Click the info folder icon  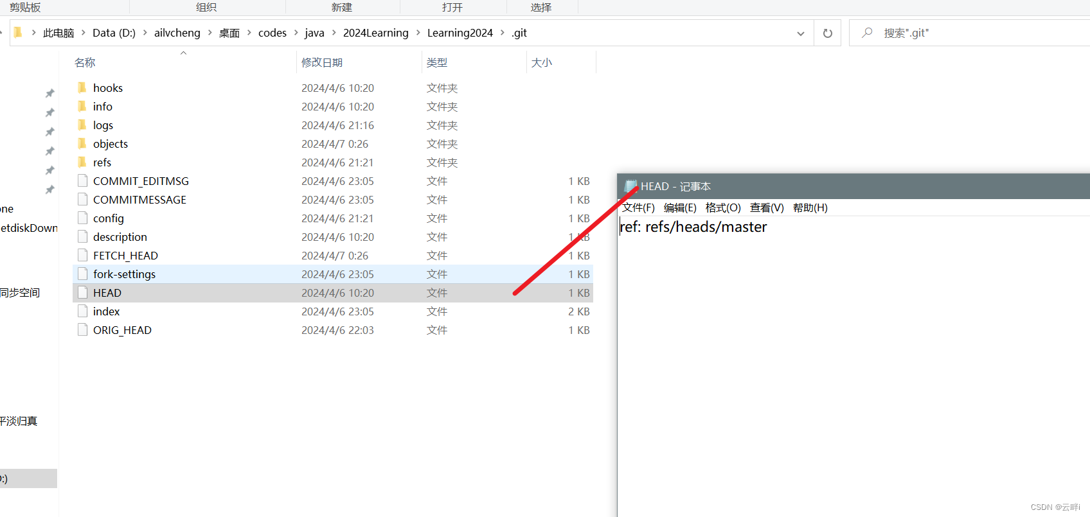point(82,106)
